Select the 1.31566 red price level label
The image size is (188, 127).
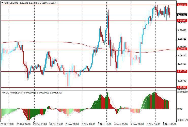182,5
